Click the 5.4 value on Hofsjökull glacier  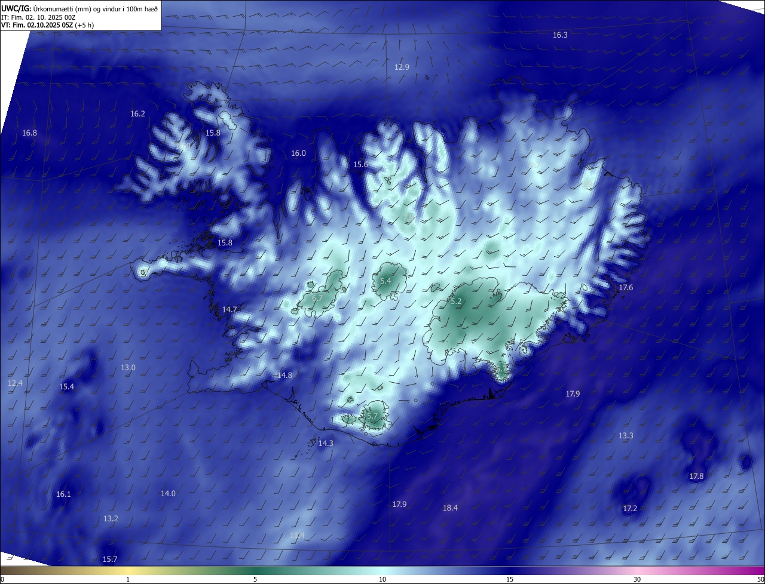(385, 281)
